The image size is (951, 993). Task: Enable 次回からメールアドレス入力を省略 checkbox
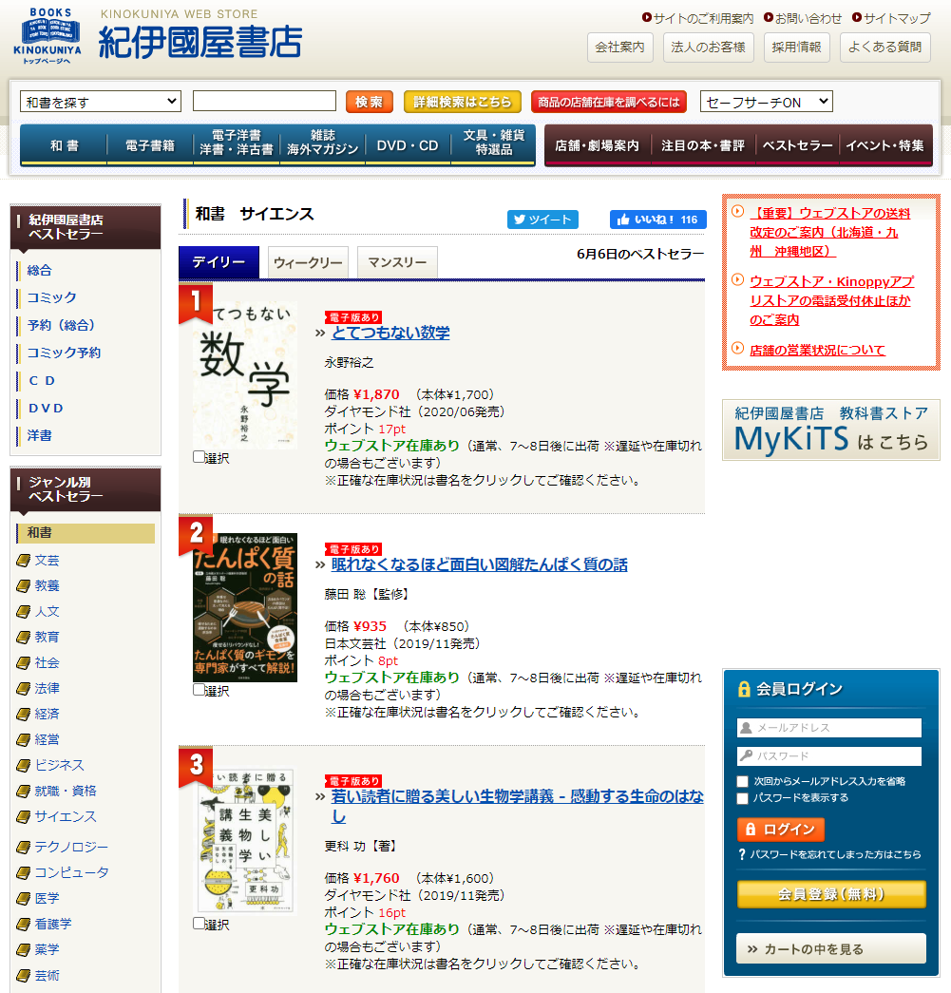click(x=743, y=781)
